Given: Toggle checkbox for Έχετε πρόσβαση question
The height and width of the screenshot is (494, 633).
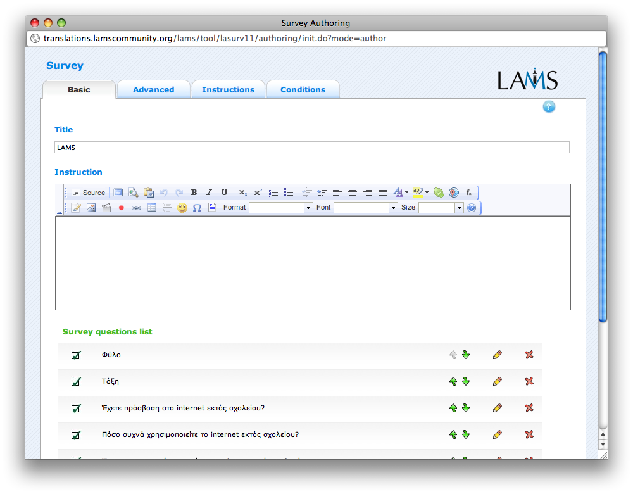Looking at the screenshot, I should click(76, 408).
